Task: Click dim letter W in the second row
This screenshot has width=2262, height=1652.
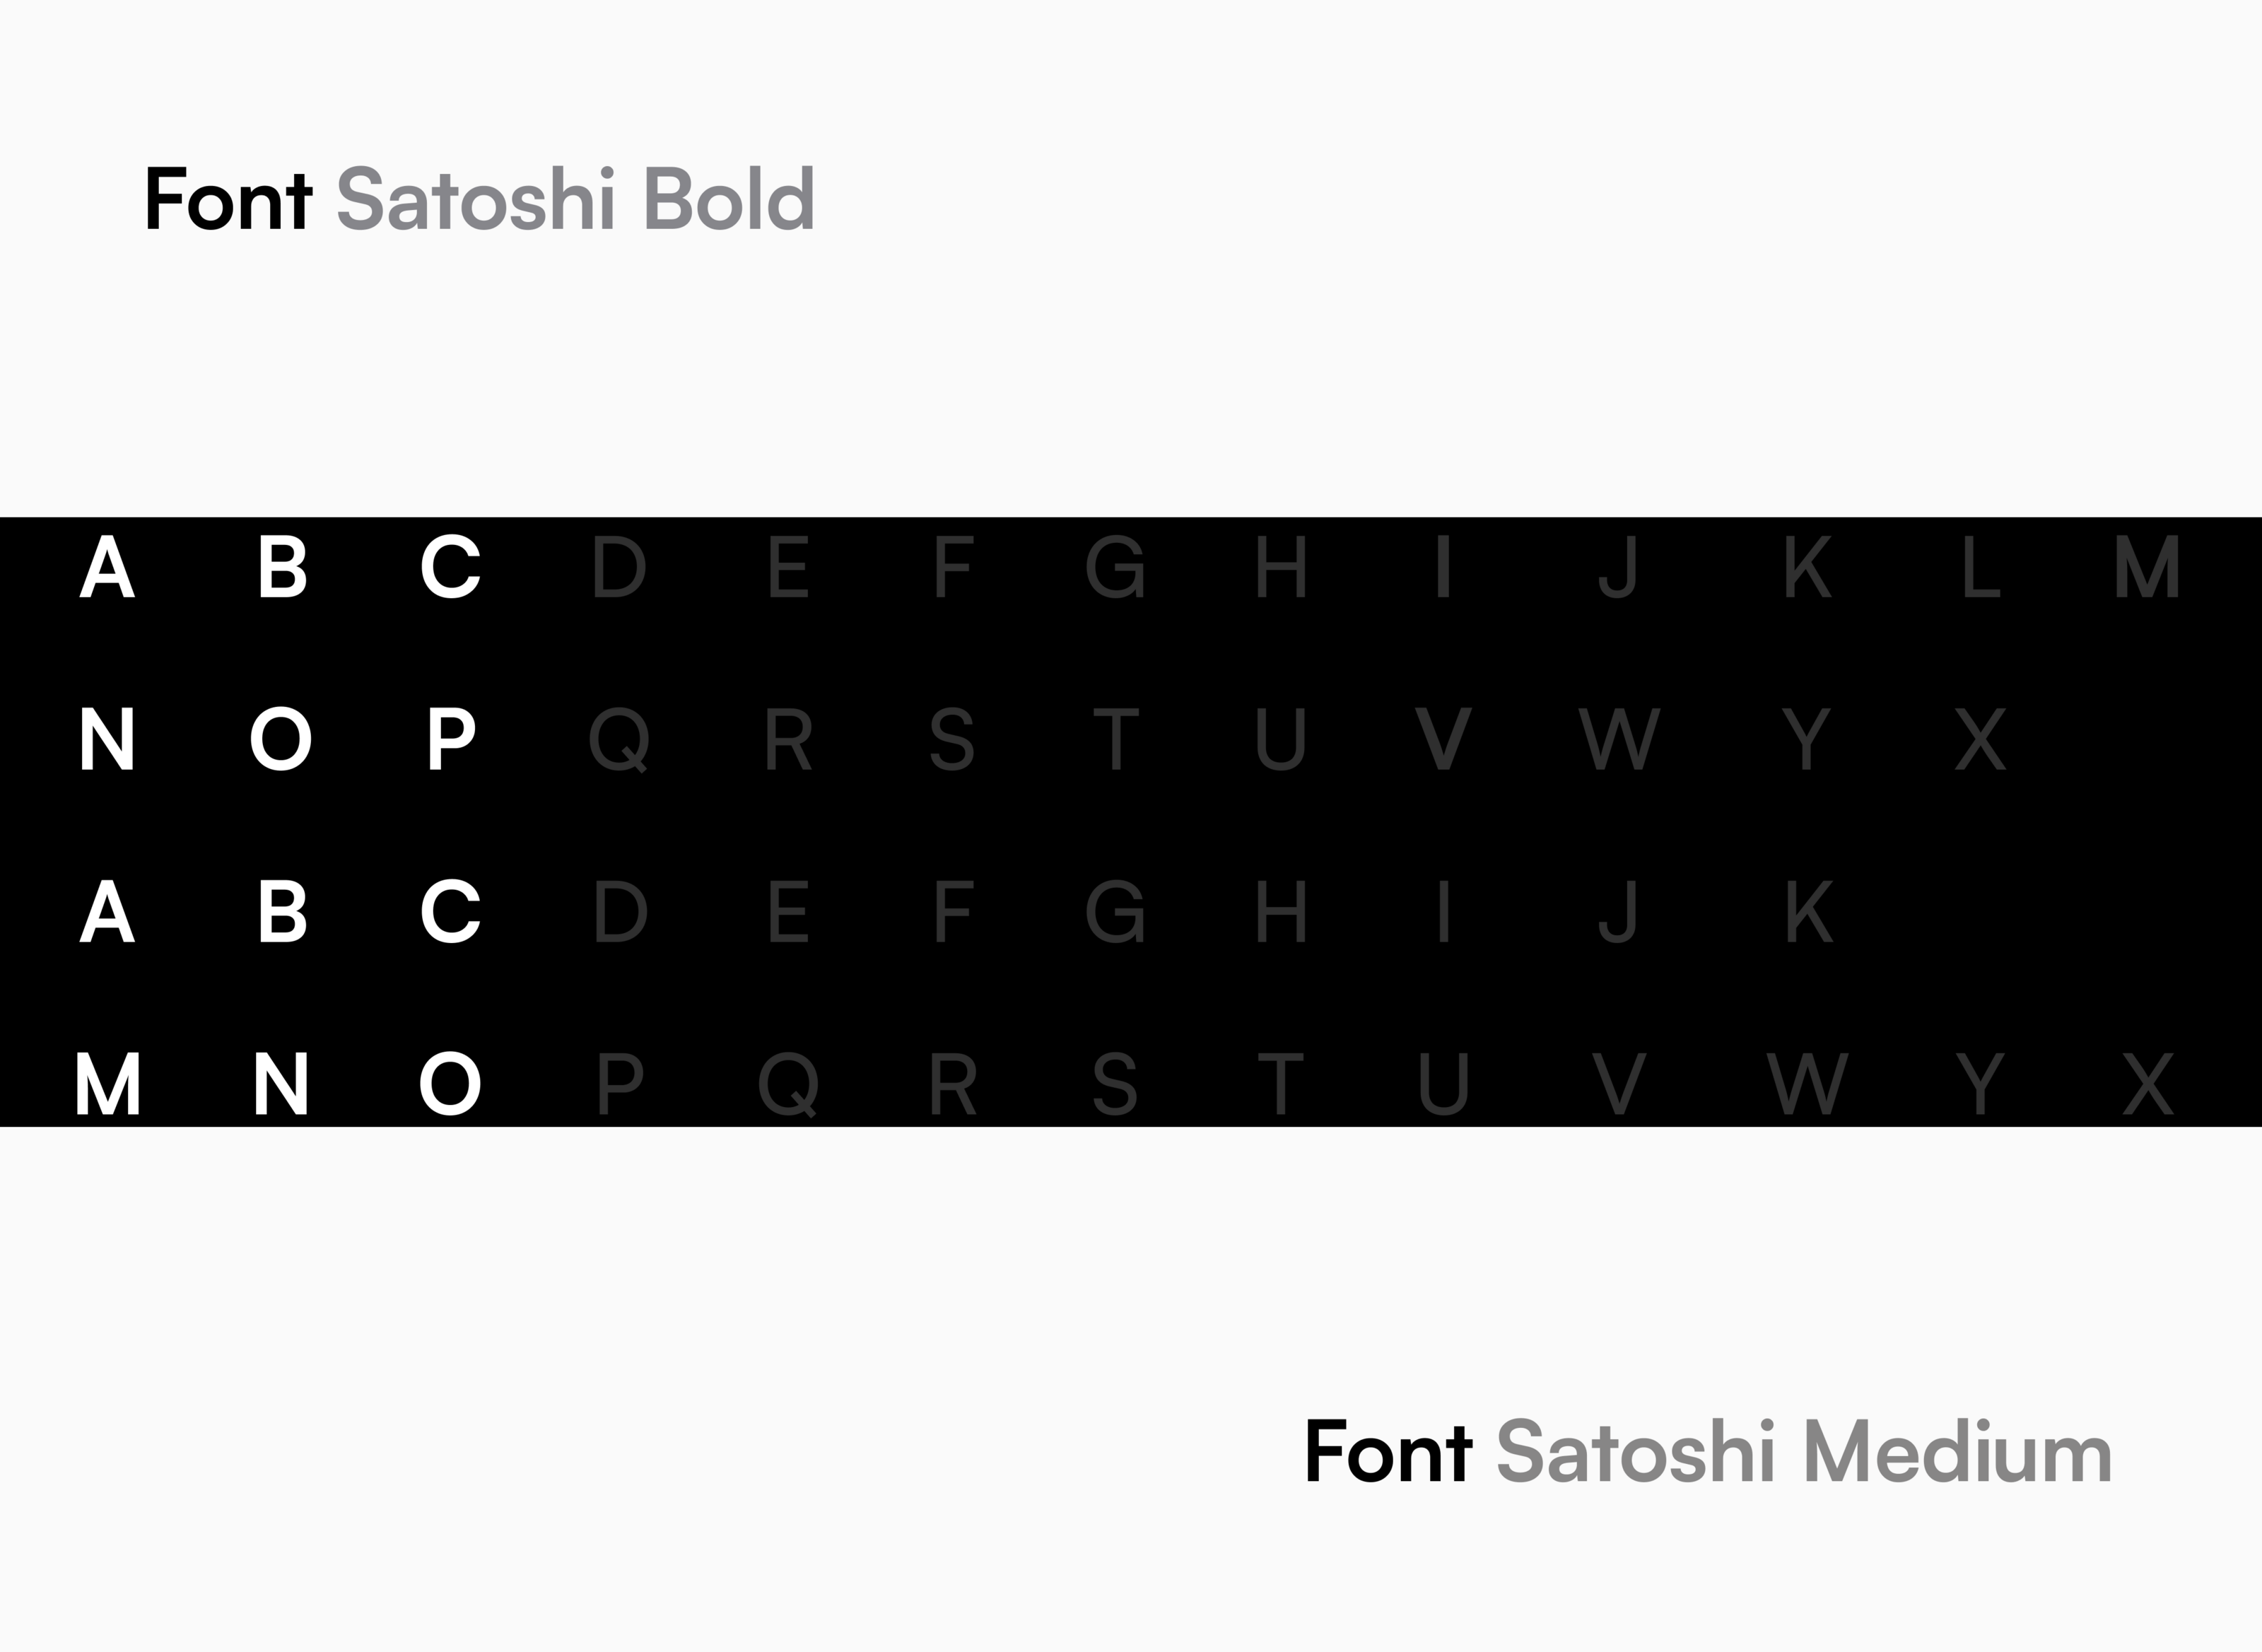Action: [1619, 740]
